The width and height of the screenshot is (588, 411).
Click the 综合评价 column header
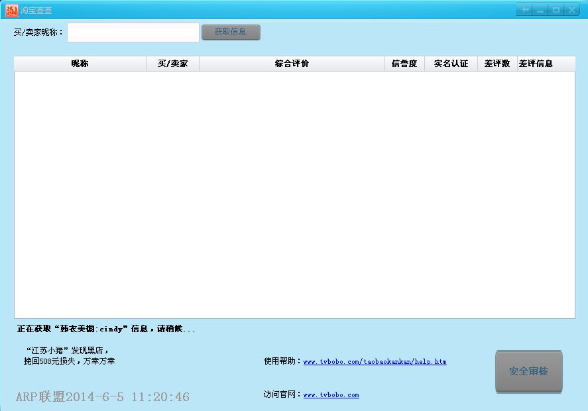tap(292, 64)
